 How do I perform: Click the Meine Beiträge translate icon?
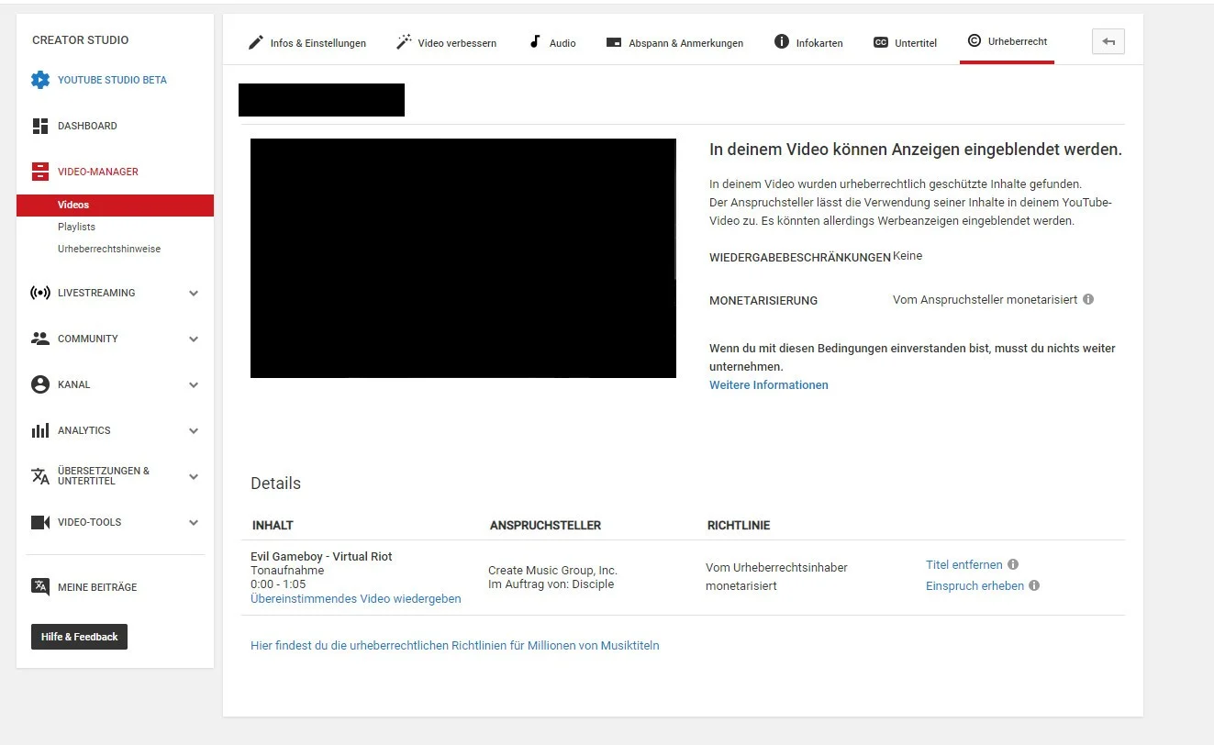pyautogui.click(x=40, y=587)
